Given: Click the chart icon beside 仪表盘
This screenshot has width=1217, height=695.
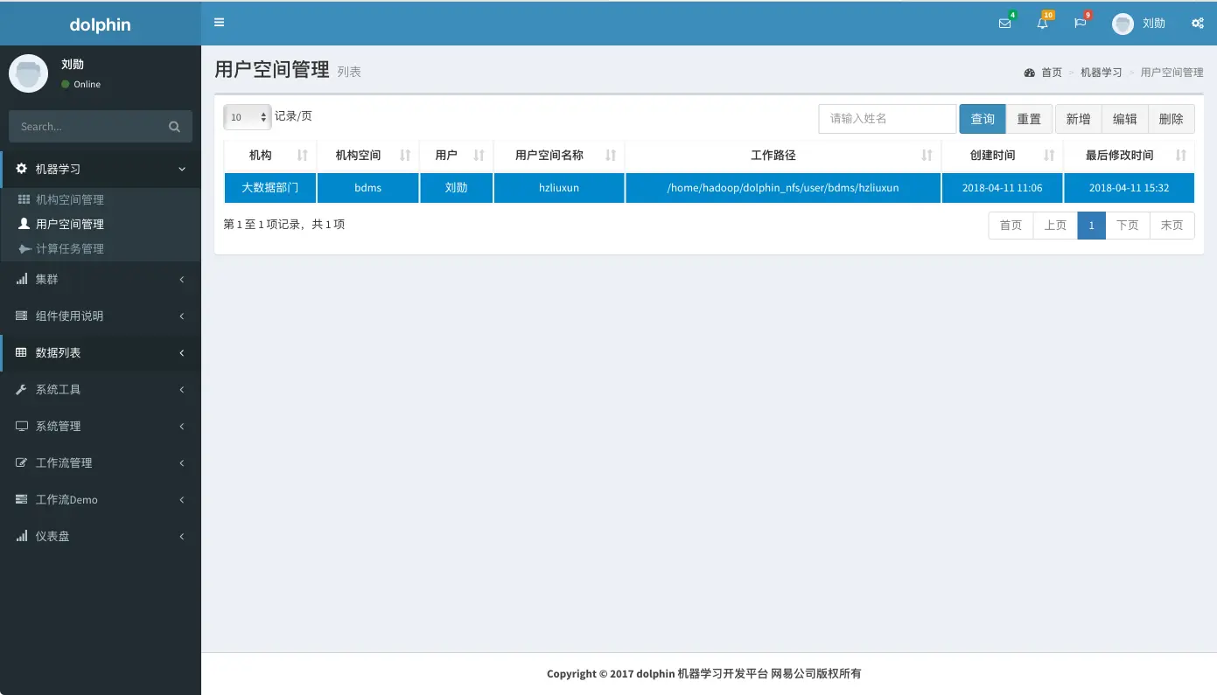Looking at the screenshot, I should [x=22, y=536].
